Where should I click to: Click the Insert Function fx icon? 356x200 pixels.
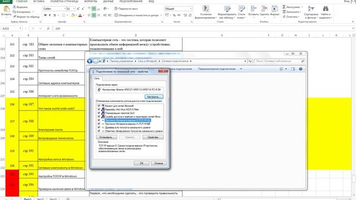click(48, 28)
